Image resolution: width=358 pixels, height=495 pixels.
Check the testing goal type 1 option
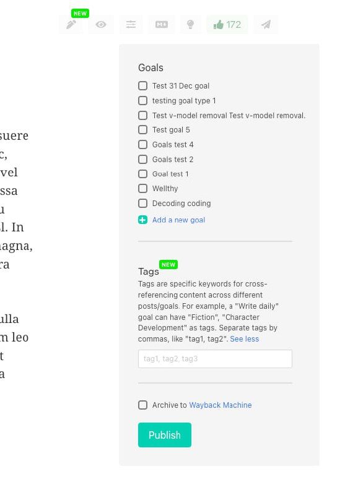(142, 101)
